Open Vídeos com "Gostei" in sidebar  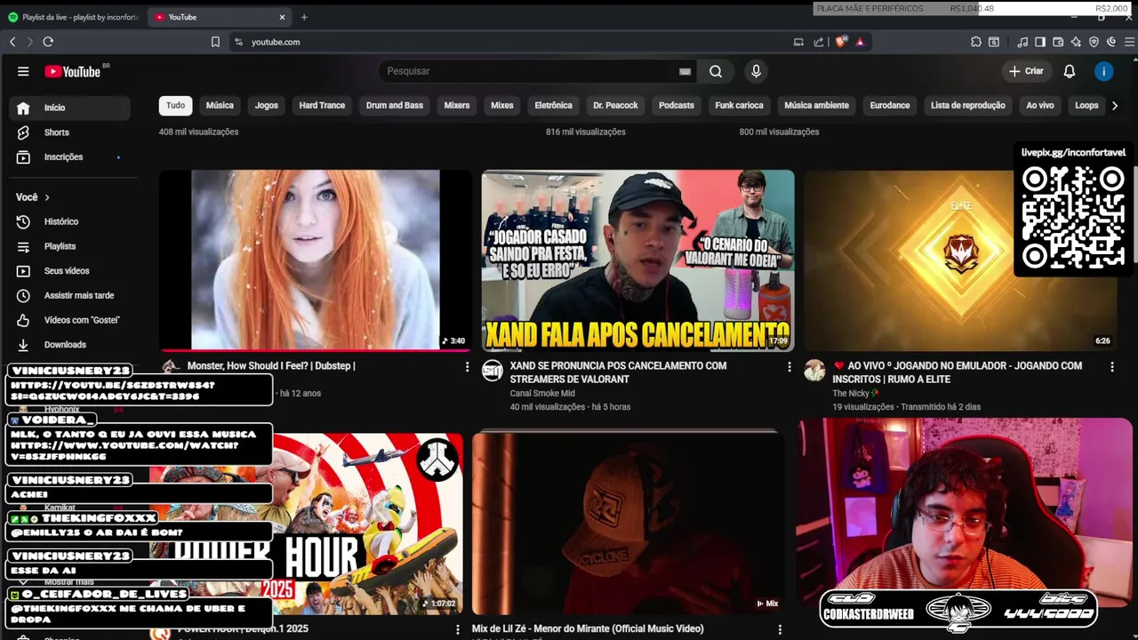tap(69, 320)
